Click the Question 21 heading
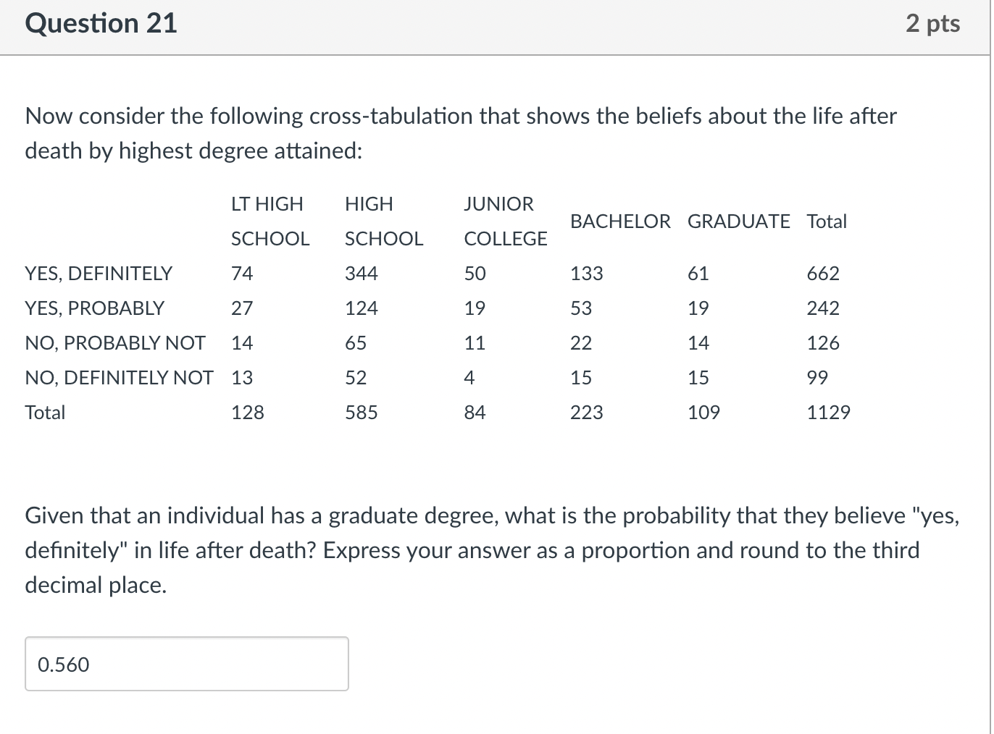Image resolution: width=994 pixels, height=734 pixels. 101,23
